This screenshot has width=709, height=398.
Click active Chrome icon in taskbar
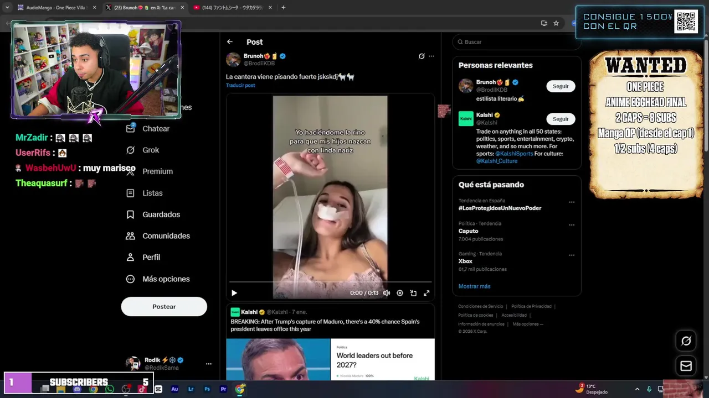(240, 389)
